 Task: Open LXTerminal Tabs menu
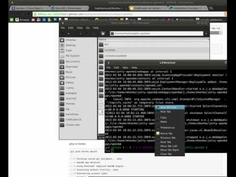[x=125, y=67]
